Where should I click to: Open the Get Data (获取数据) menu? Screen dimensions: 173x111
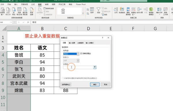[2, 11]
